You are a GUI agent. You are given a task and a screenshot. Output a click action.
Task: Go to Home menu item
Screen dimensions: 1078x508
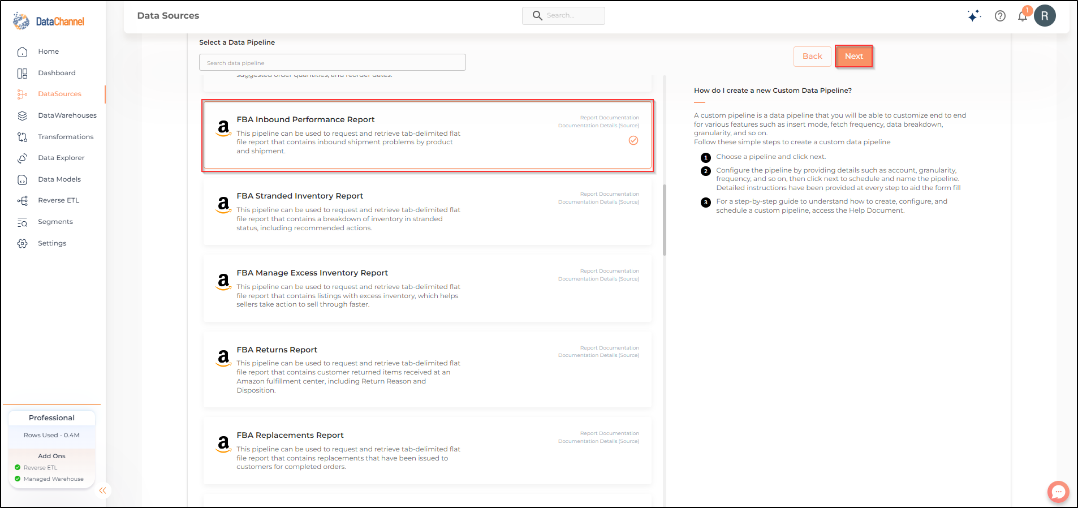pos(49,51)
